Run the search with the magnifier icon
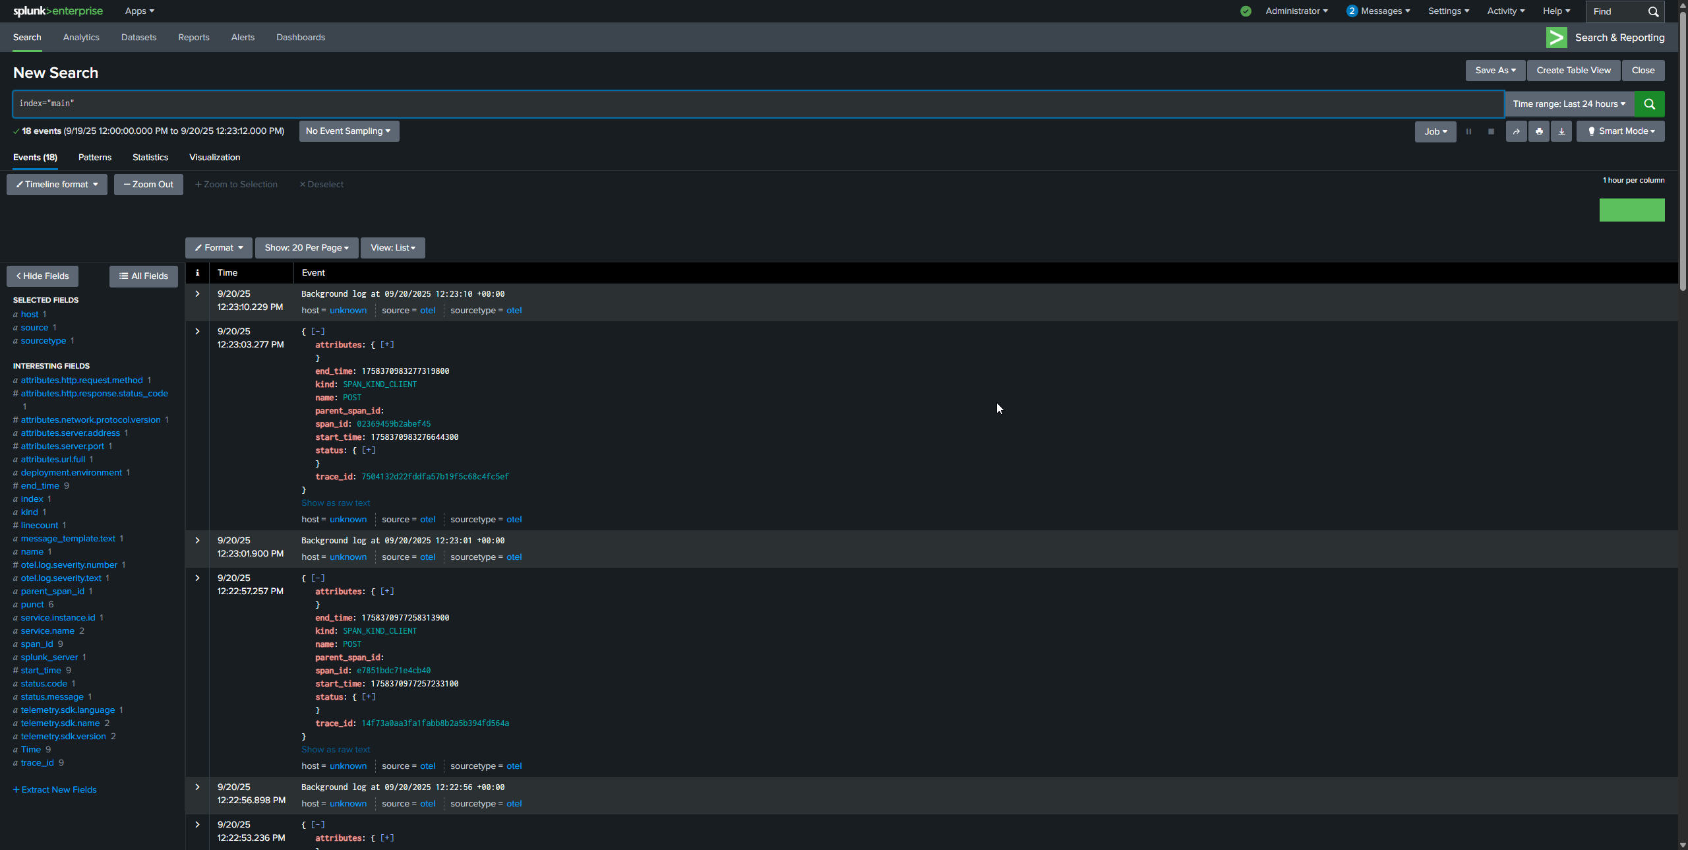Screen dimensions: 1688x850 point(1650,104)
